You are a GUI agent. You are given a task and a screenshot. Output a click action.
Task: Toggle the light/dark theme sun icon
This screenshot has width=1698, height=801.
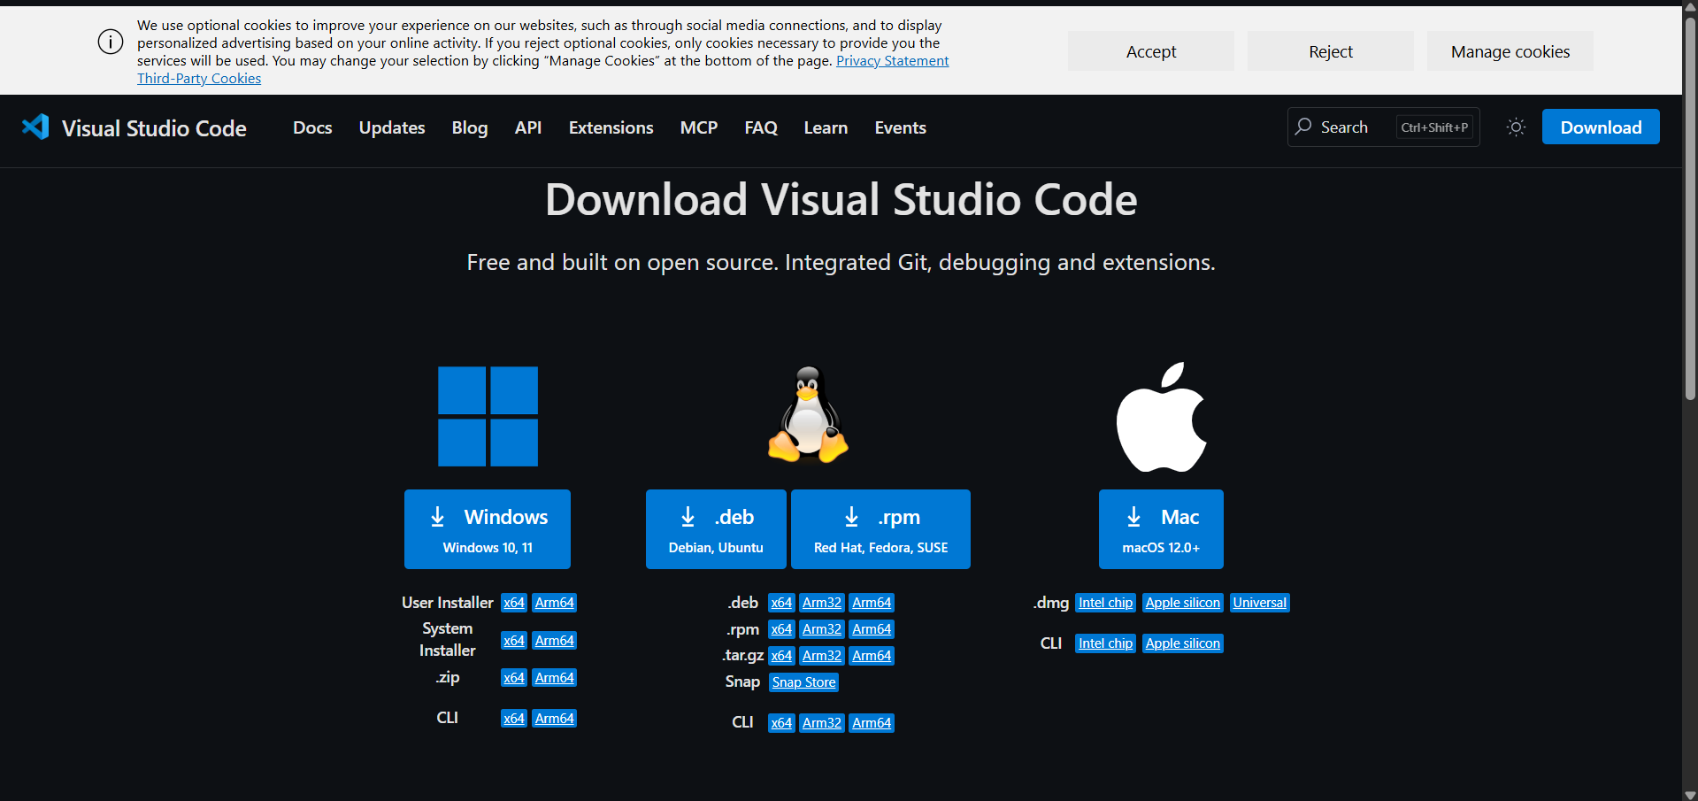click(1516, 127)
